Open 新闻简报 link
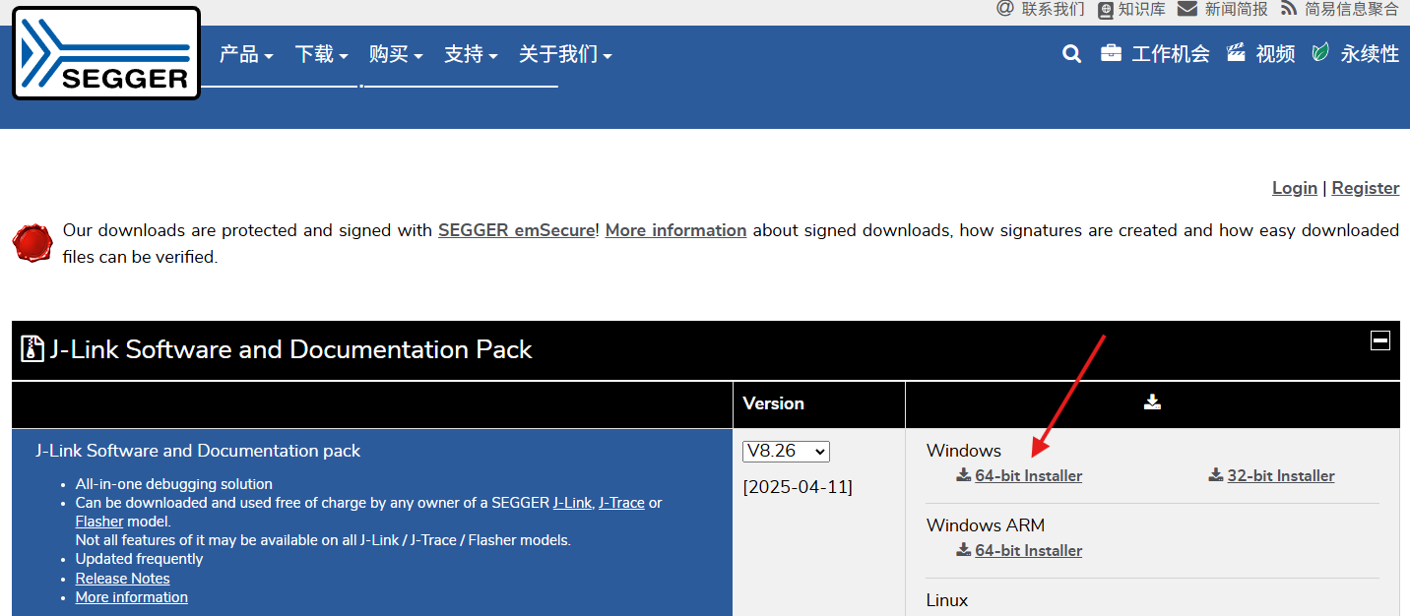Screen dimensions: 1410x616 coord(1237,9)
